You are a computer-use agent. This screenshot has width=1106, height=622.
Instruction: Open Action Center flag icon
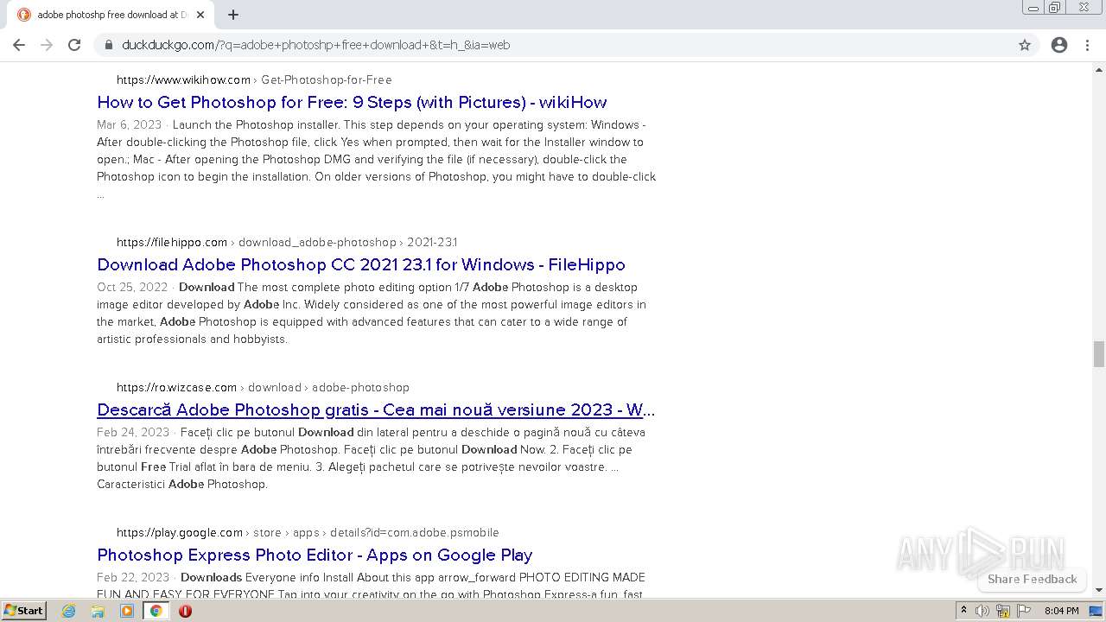(1024, 611)
